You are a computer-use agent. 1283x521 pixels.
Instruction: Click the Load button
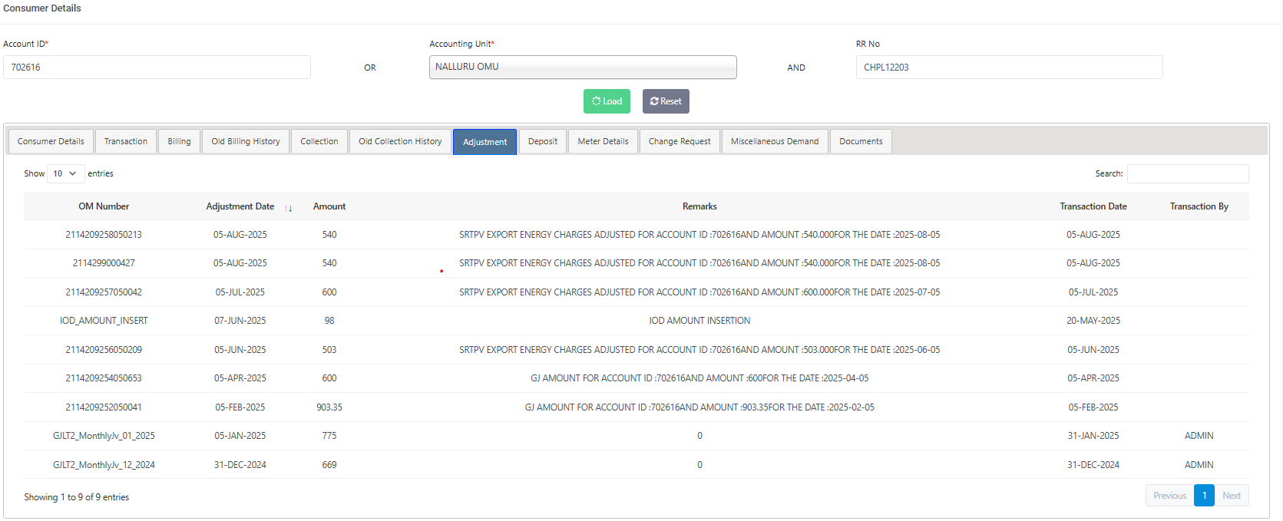607,101
